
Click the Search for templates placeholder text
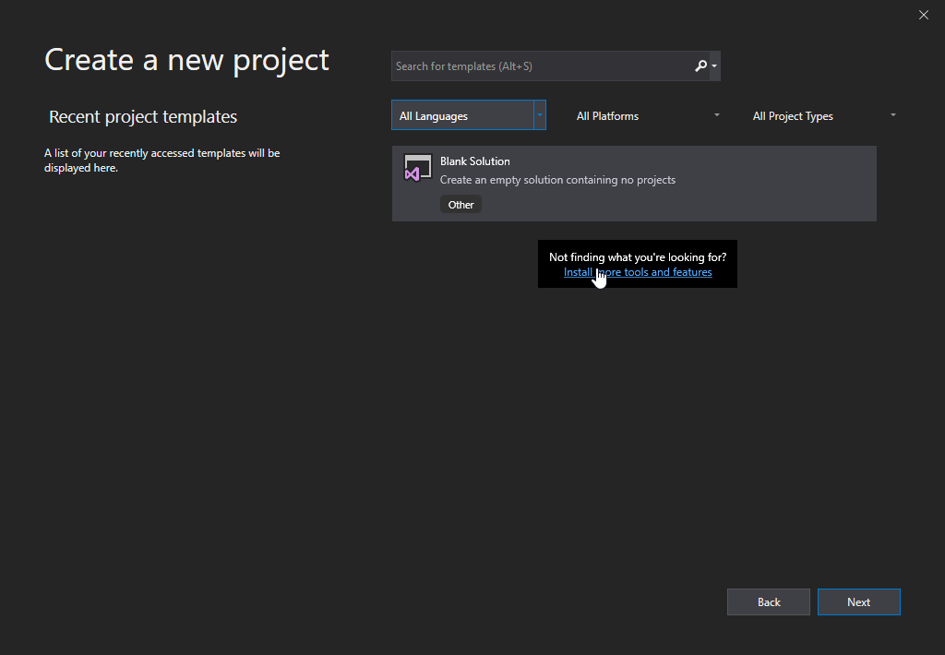tap(464, 65)
